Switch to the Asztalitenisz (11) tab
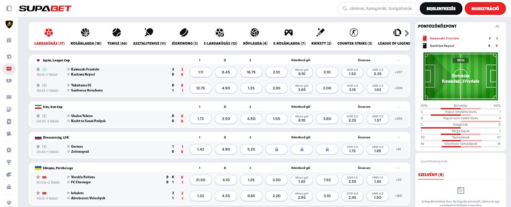This screenshot has height=207, width=511. click(149, 43)
